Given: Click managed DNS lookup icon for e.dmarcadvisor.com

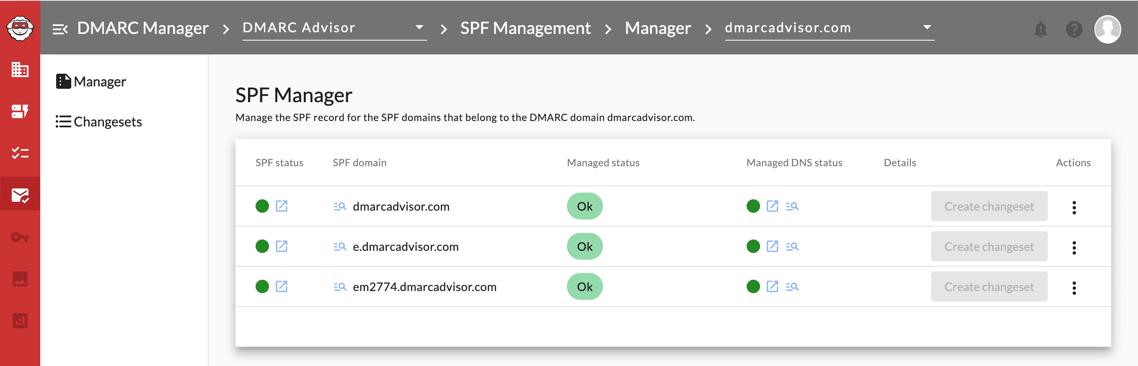Looking at the screenshot, I should pos(792,246).
